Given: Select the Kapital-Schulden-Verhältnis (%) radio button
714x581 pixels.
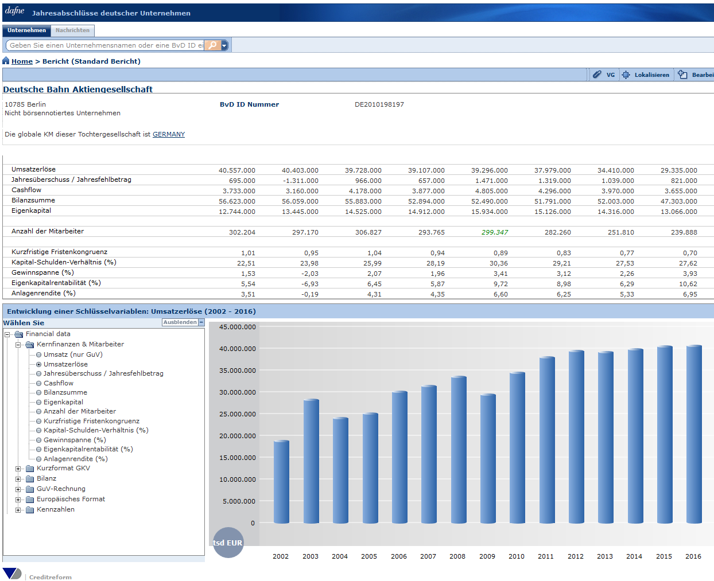Looking at the screenshot, I should [x=39, y=430].
